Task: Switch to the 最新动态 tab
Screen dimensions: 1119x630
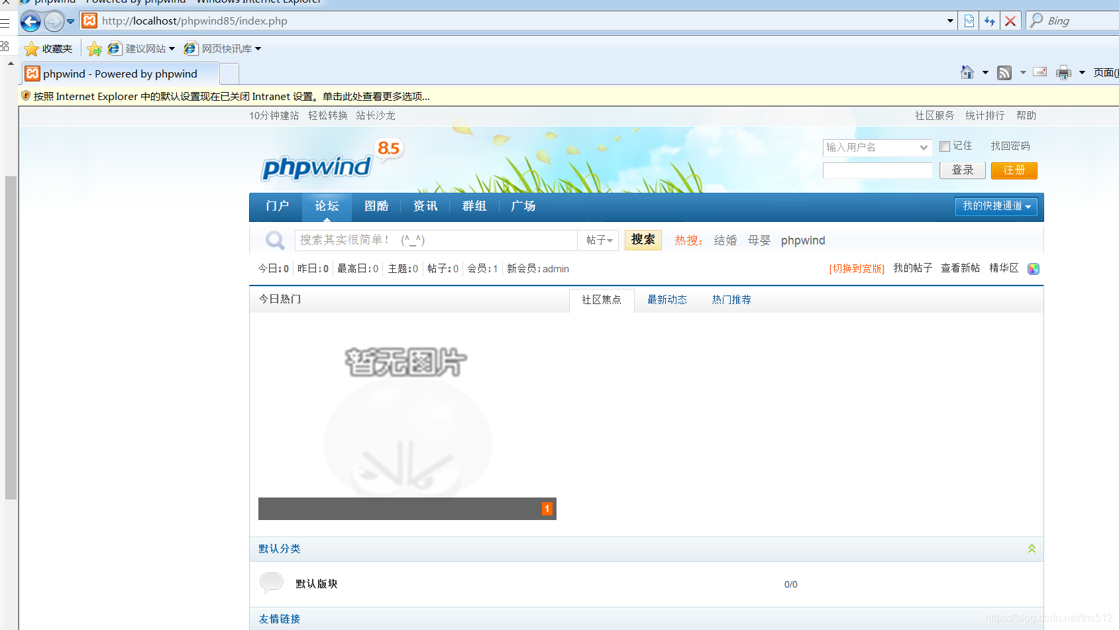Action: click(x=667, y=299)
